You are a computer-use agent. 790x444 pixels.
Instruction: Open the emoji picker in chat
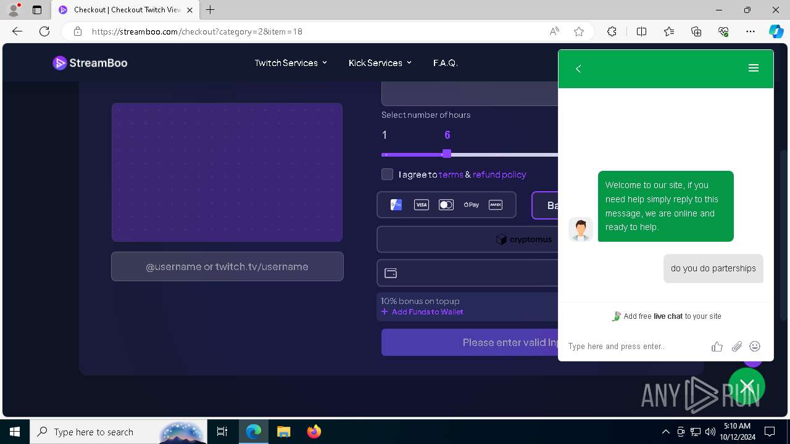(x=755, y=347)
